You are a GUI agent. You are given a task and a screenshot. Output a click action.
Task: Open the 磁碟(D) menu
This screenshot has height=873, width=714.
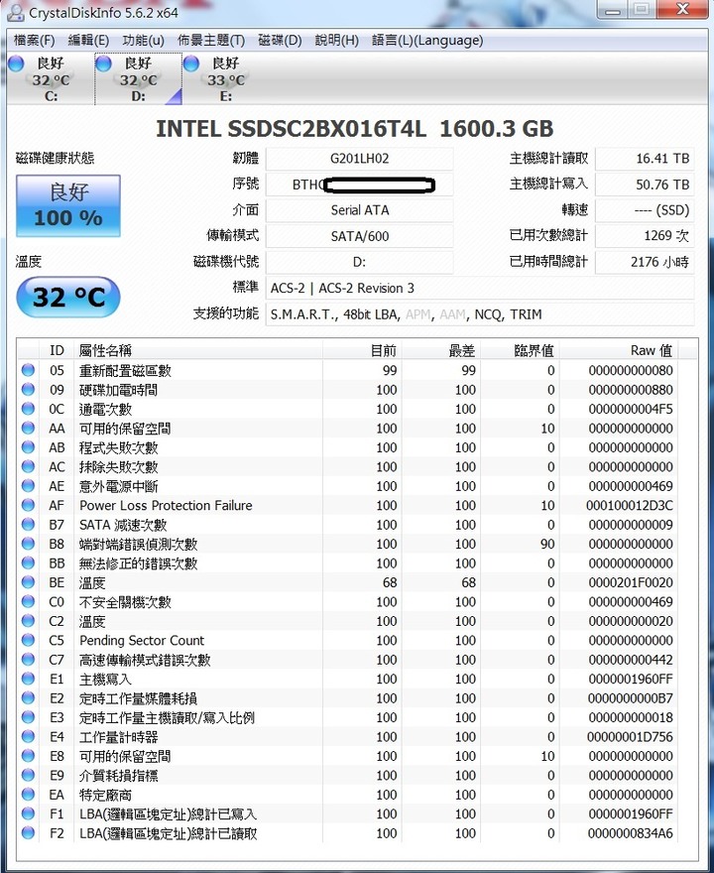[x=280, y=40]
